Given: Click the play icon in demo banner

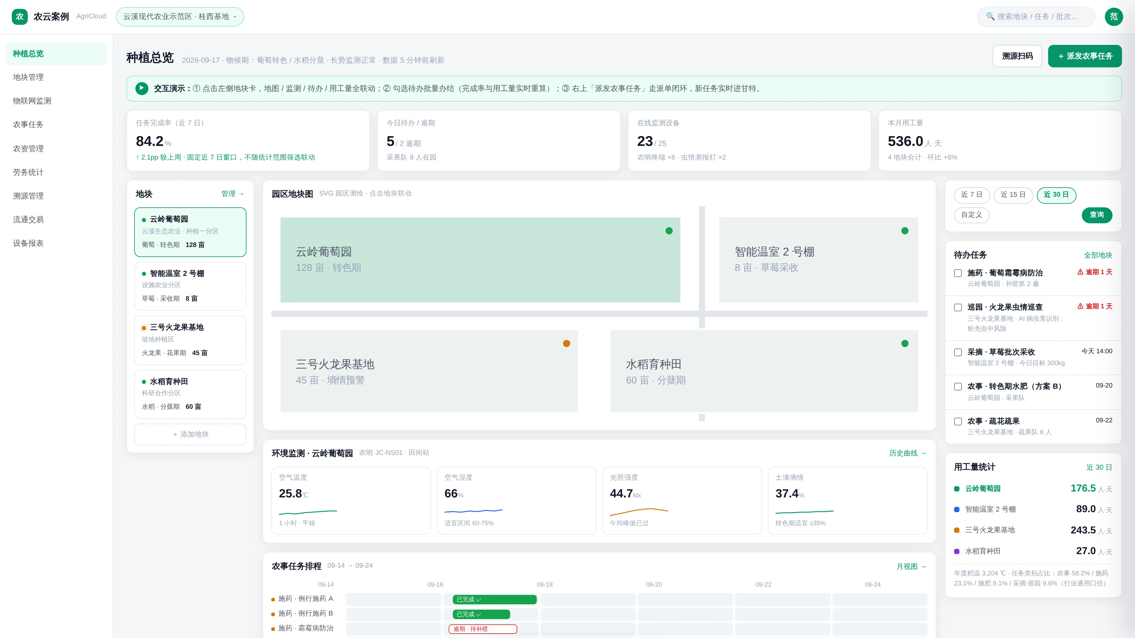Looking at the screenshot, I should coord(142,89).
